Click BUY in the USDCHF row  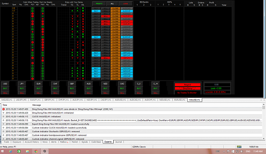96,76
